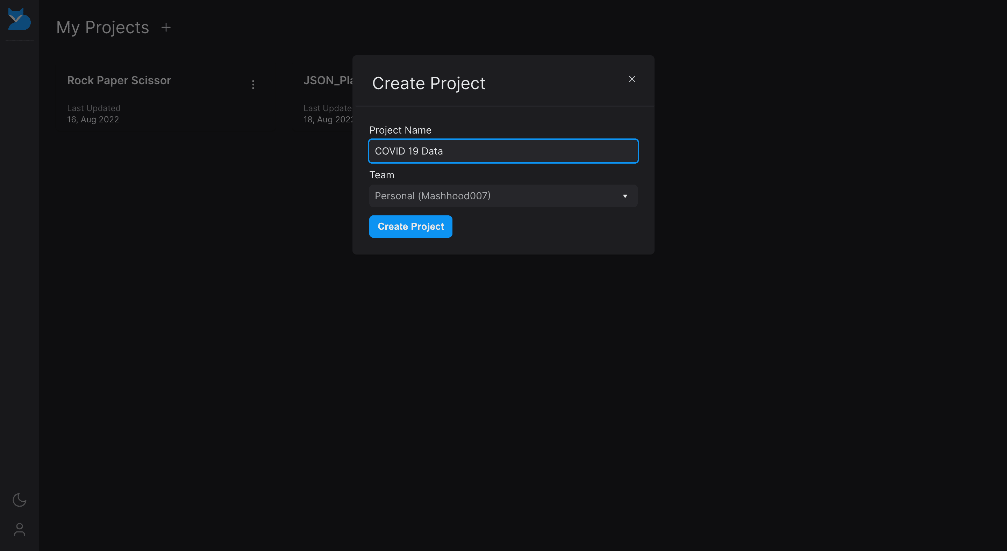The height and width of the screenshot is (551, 1007).
Task: Select the '18, Aug 202' date text
Action: pyautogui.click(x=328, y=120)
